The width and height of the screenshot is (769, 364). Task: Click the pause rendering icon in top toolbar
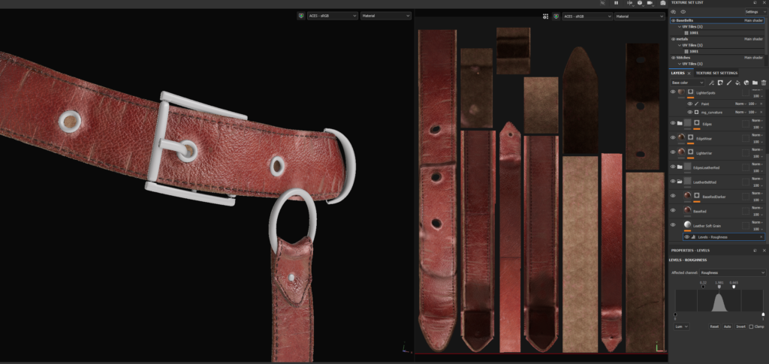(x=616, y=3)
